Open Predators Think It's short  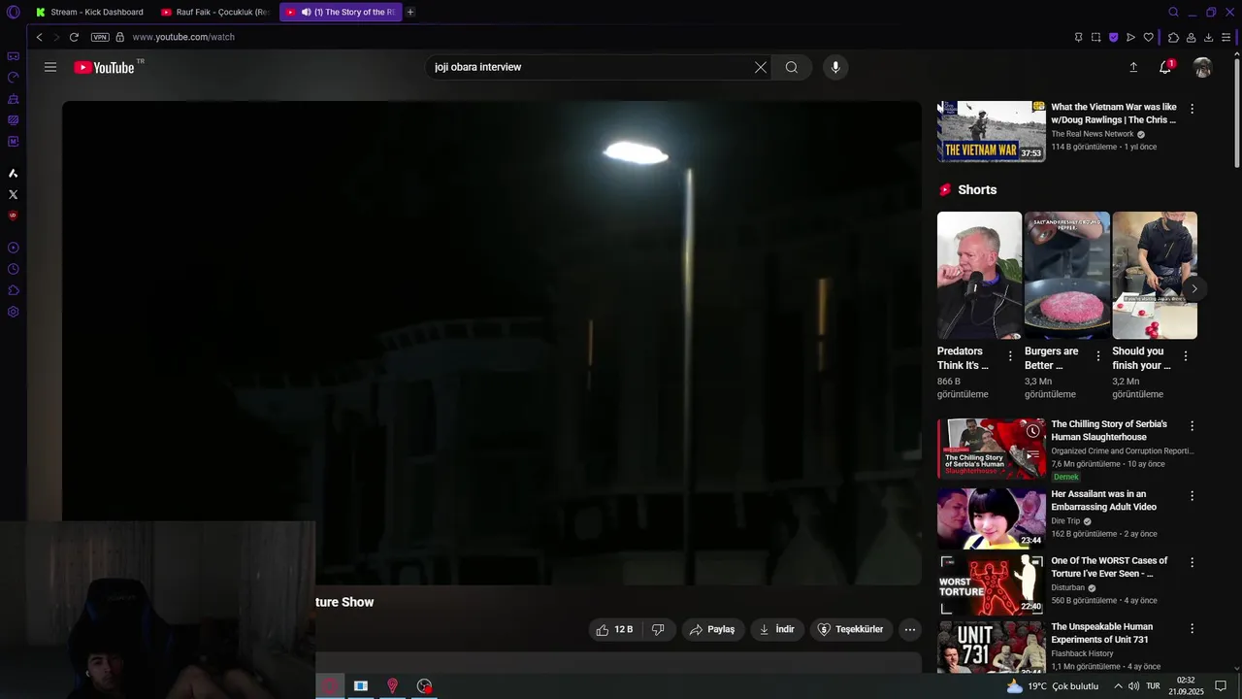[979, 276]
